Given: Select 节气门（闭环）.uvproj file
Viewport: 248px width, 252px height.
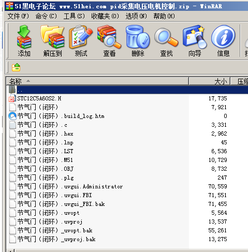Looking at the screenshot, I should pos(50,221).
